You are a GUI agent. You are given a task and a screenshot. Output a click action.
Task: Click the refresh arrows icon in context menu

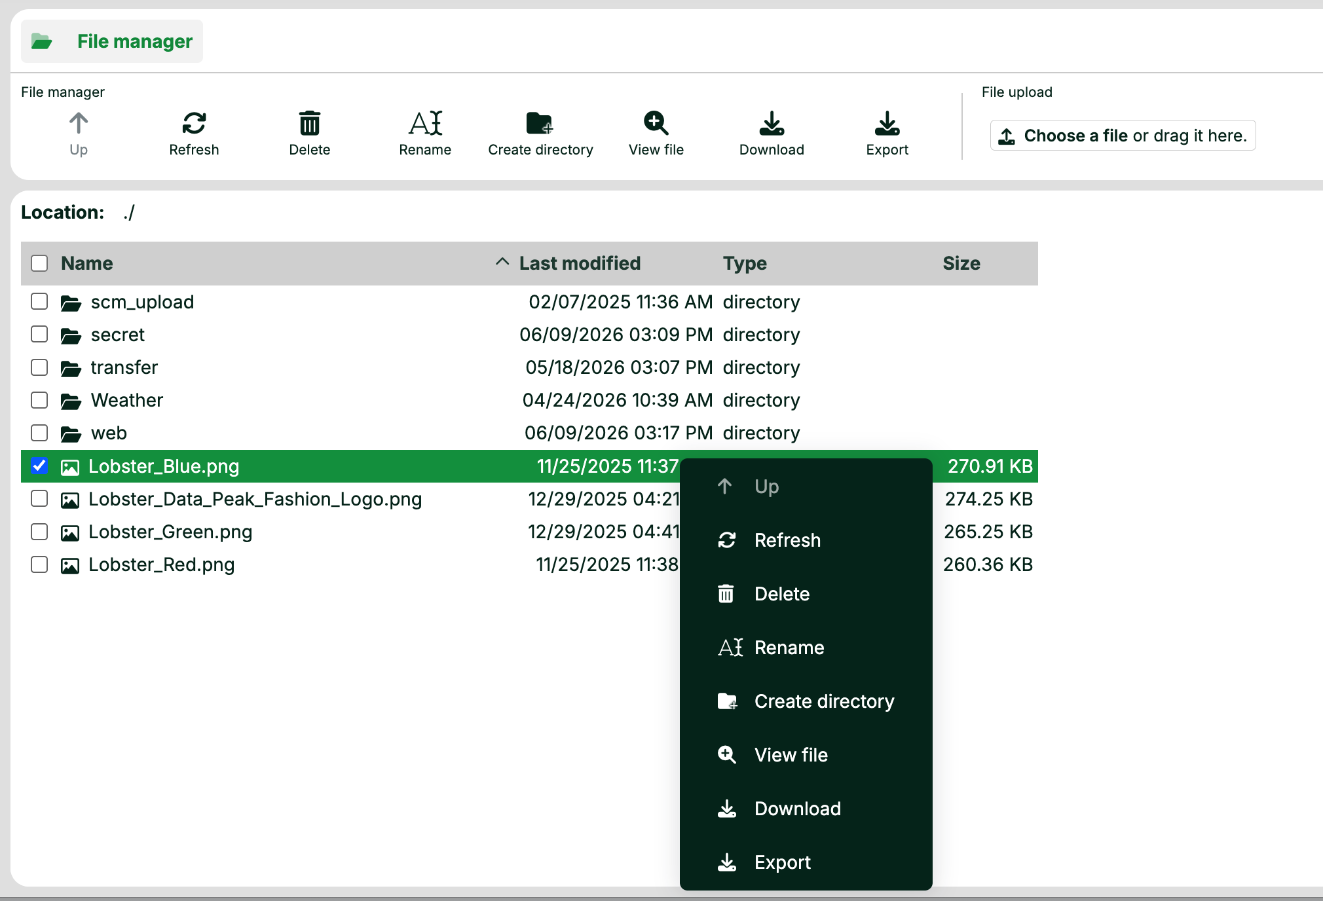click(x=727, y=540)
